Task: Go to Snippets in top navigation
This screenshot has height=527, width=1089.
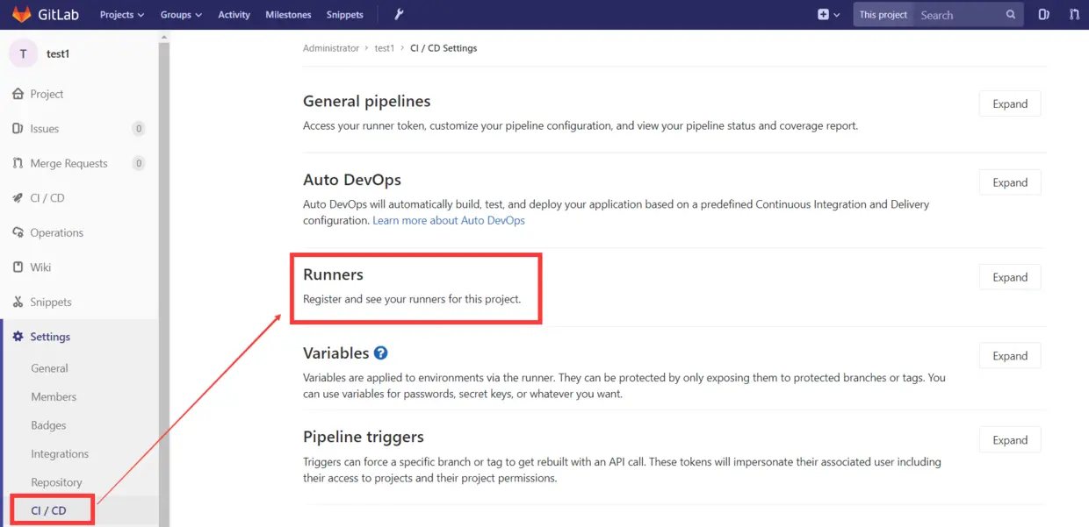Action: [344, 15]
